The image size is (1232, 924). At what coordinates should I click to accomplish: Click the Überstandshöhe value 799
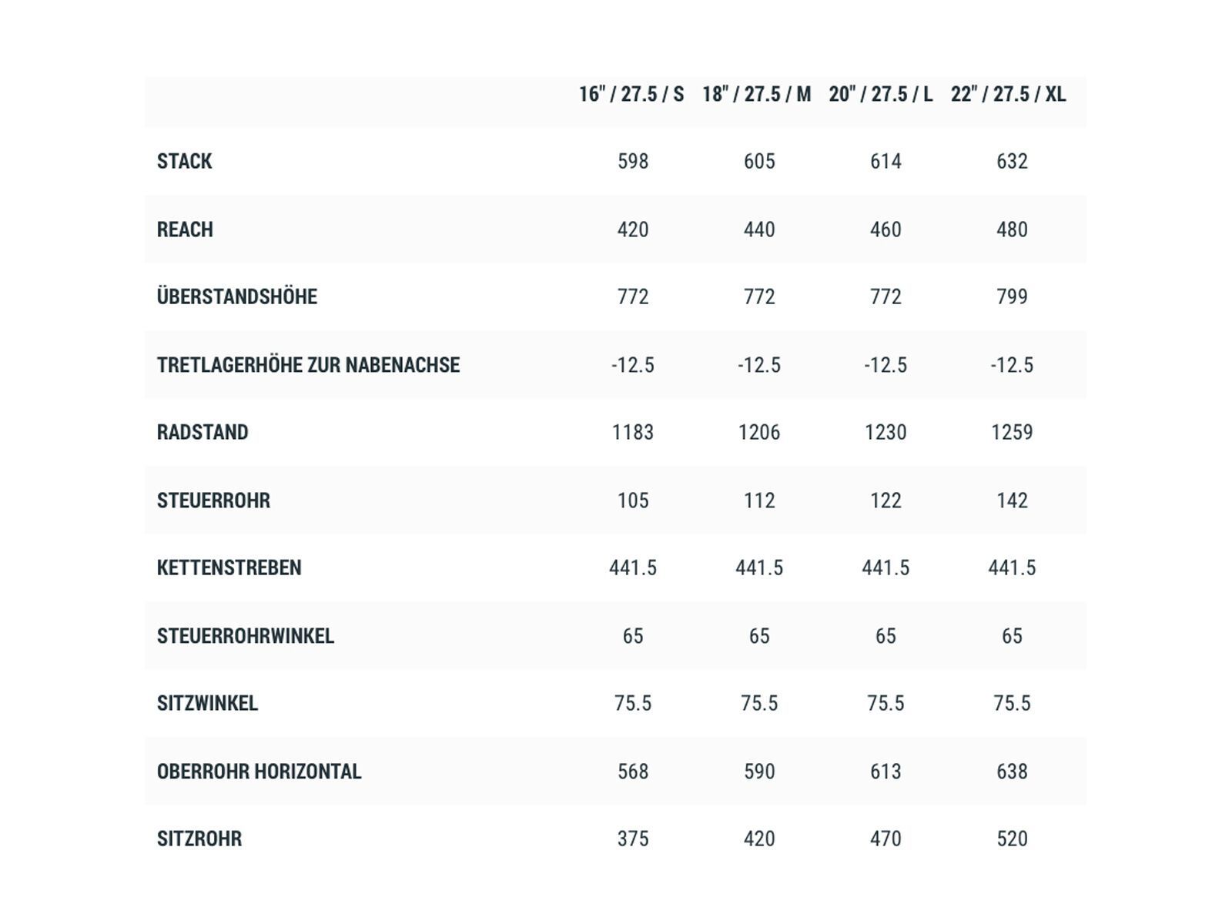(x=1012, y=297)
